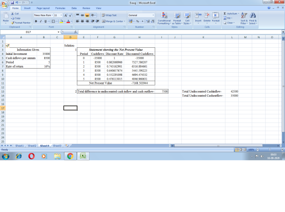This screenshot has width=285, height=212.
Task: Switch to the Data tab
Action: 74,8
